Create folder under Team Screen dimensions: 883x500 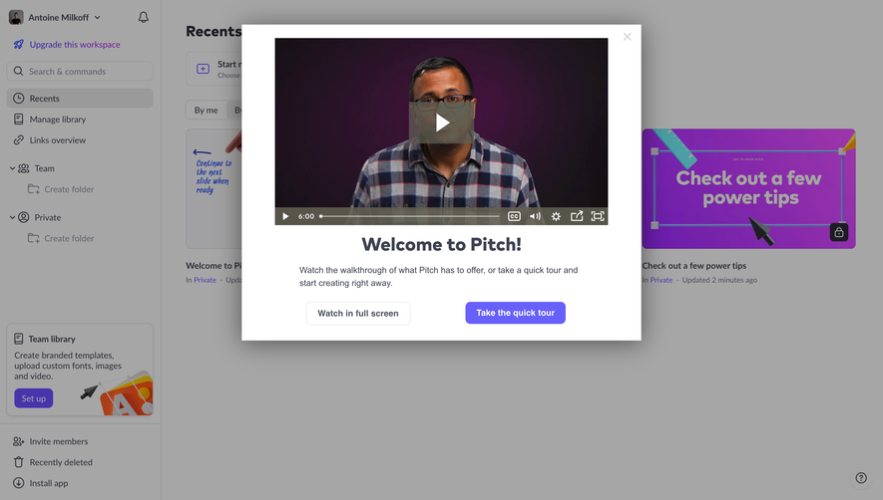62,189
